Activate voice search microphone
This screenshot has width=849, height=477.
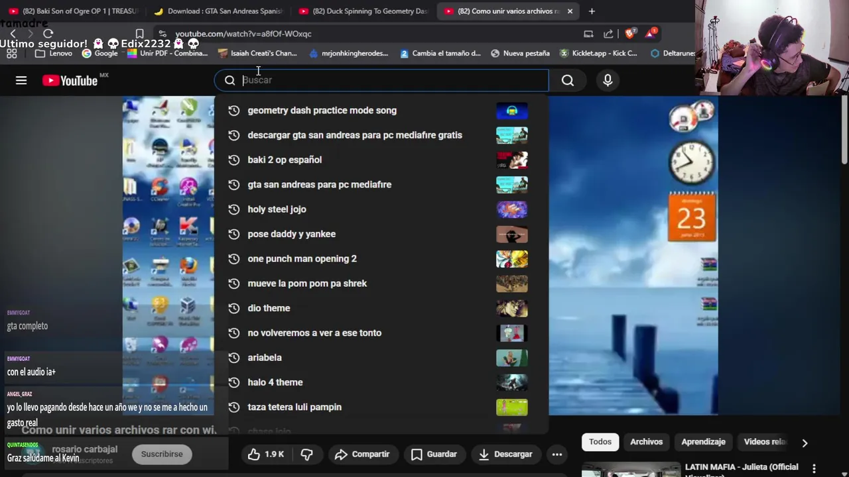click(x=608, y=80)
